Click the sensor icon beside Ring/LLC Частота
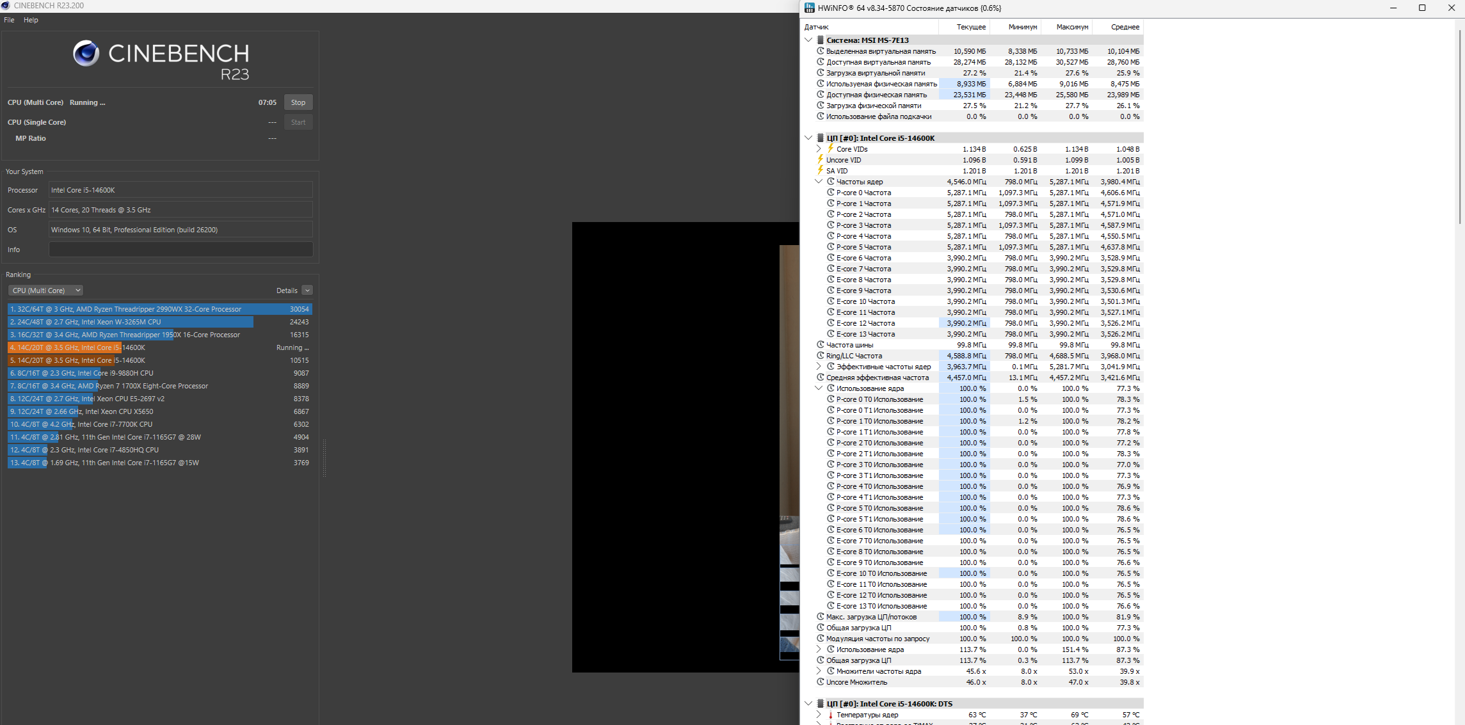 click(820, 355)
